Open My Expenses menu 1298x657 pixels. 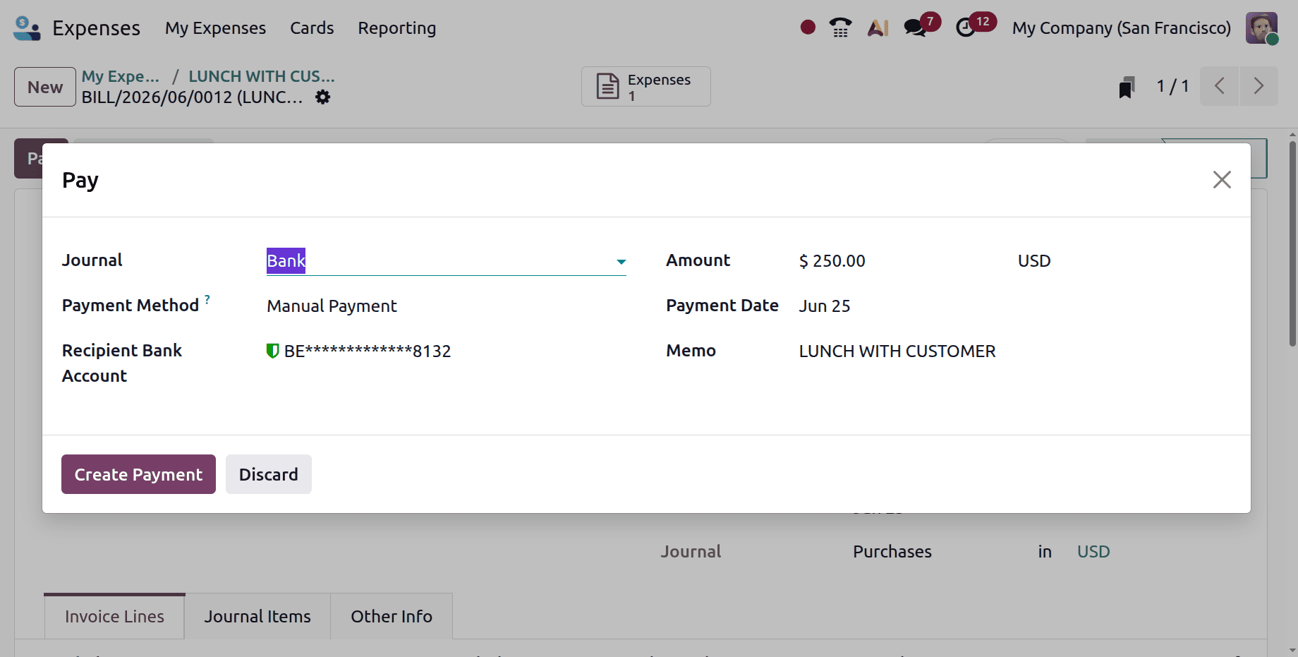(215, 28)
